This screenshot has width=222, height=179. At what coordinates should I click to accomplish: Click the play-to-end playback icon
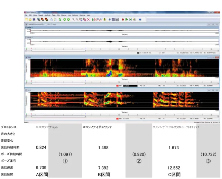tap(130, 19)
